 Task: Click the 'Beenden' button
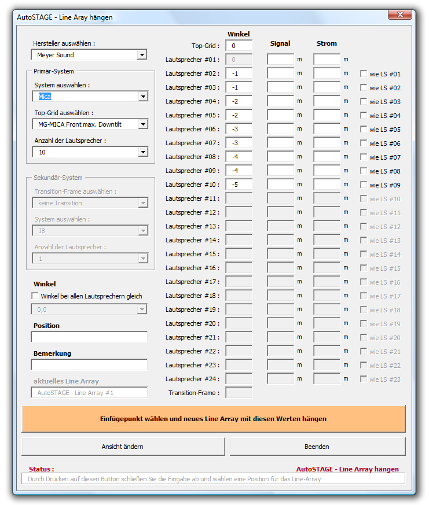click(x=317, y=447)
